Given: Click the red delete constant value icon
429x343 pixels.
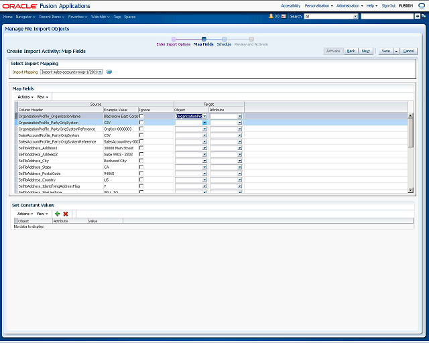Looking at the screenshot, I should point(66,213).
